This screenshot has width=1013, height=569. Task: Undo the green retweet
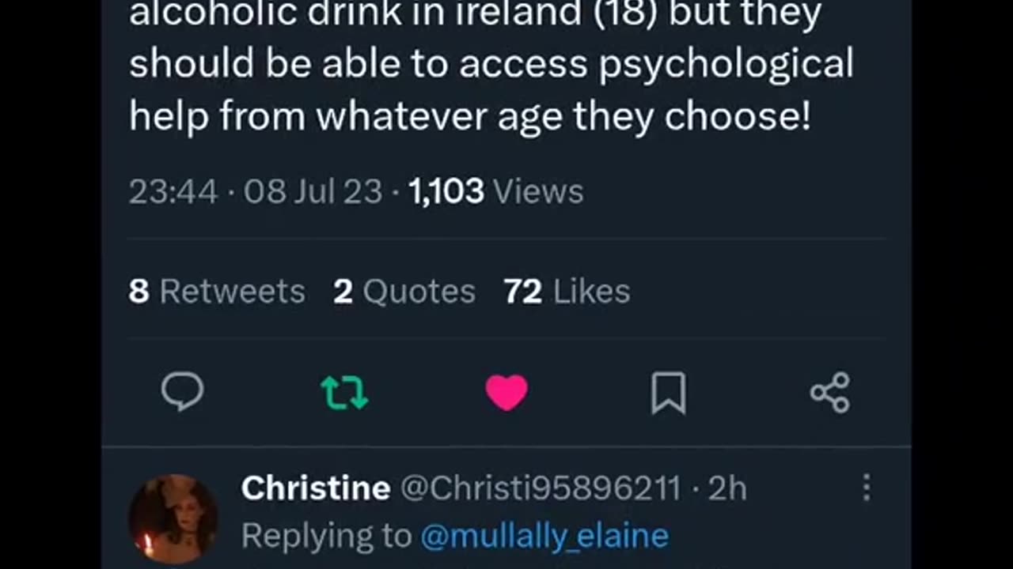[x=344, y=393]
